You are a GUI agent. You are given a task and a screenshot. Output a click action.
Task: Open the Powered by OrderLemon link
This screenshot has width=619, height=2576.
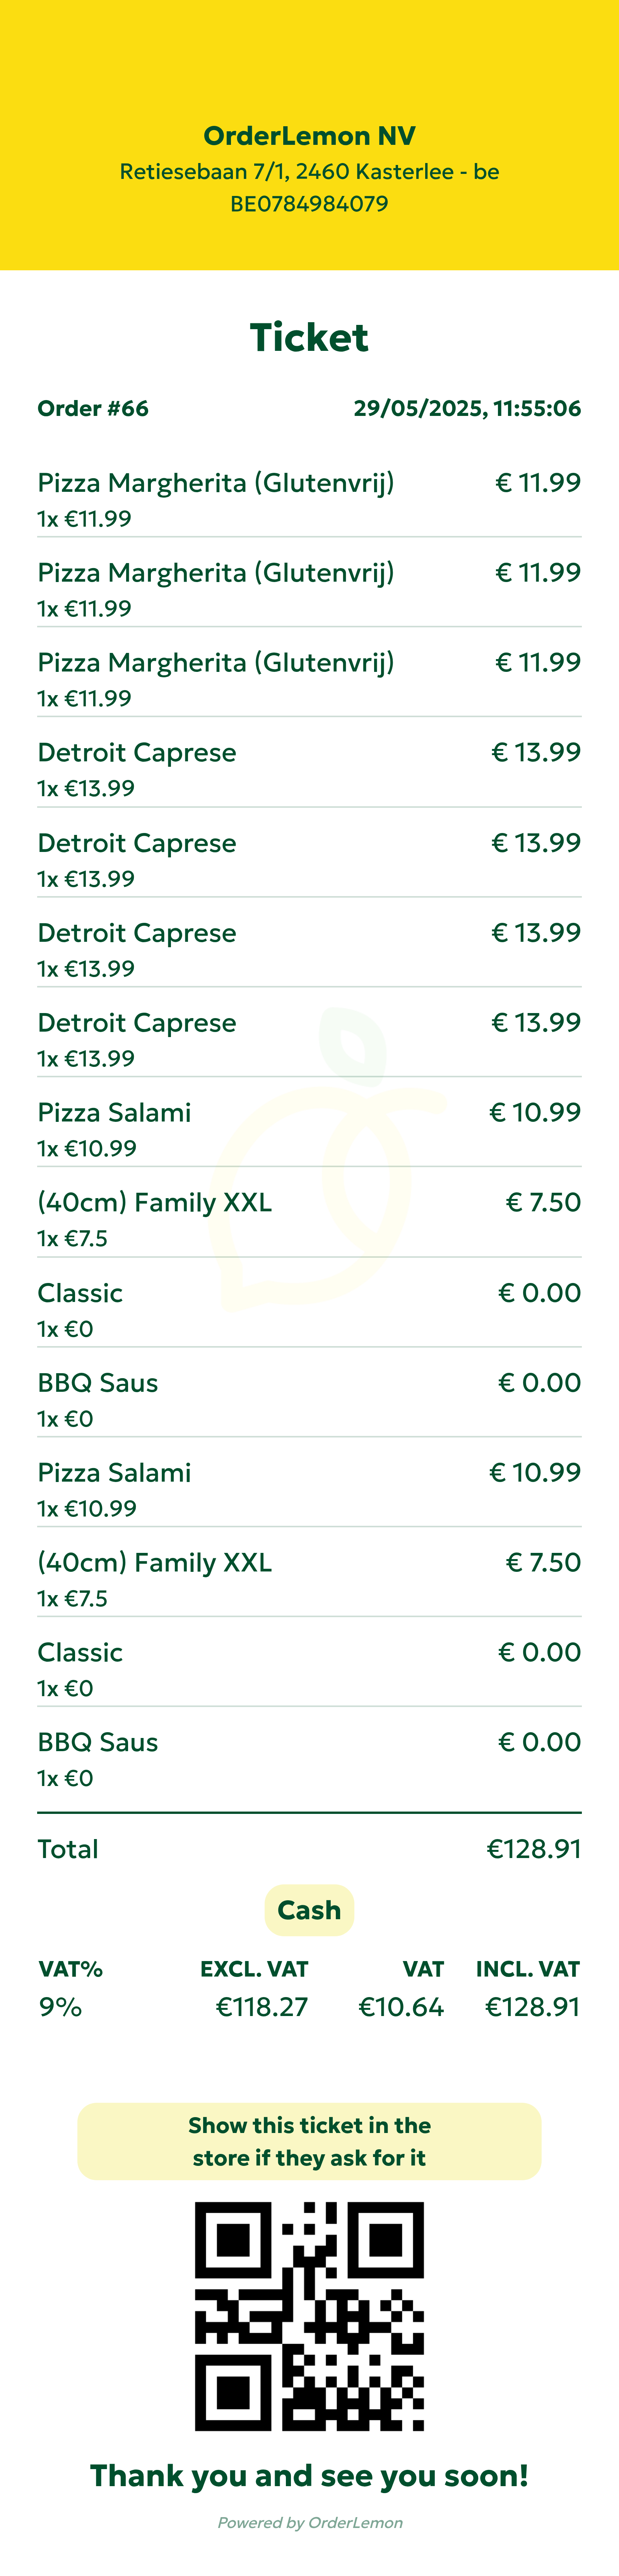309,2522
